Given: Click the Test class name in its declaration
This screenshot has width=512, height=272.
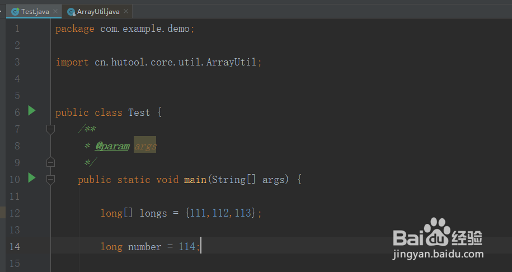Looking at the screenshot, I should (x=139, y=112).
